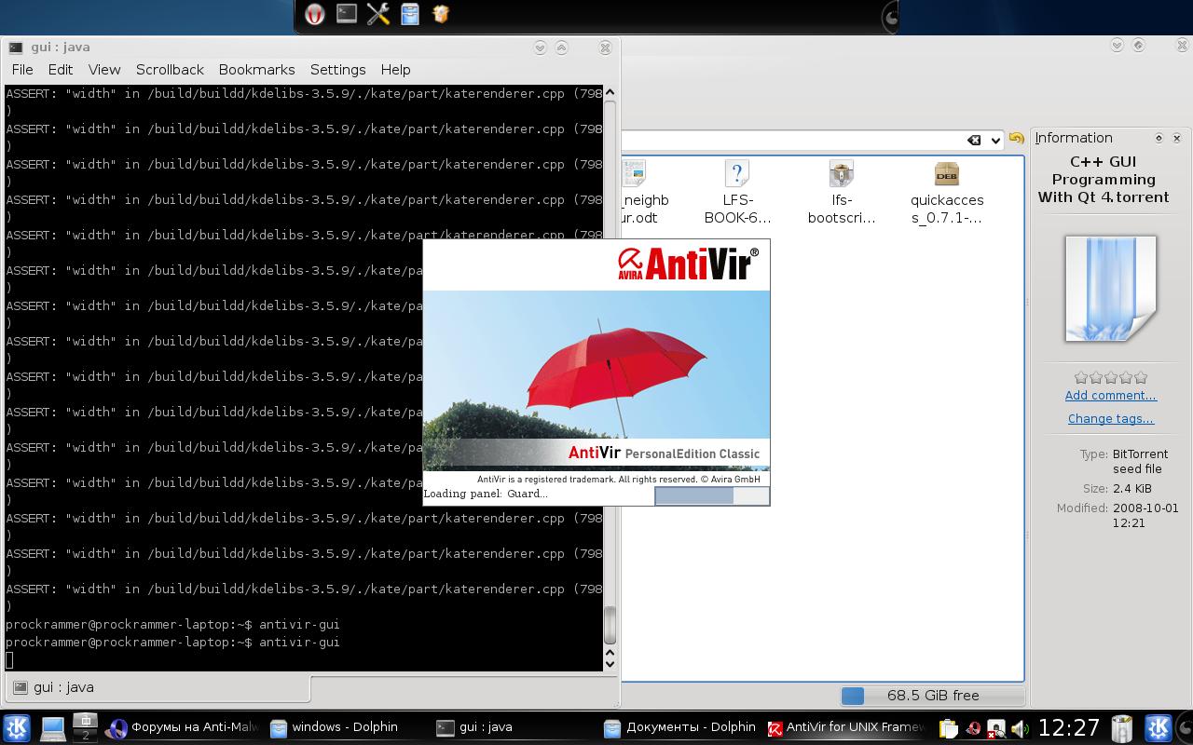Click the torrent file preview thumbnail

pos(1111,289)
